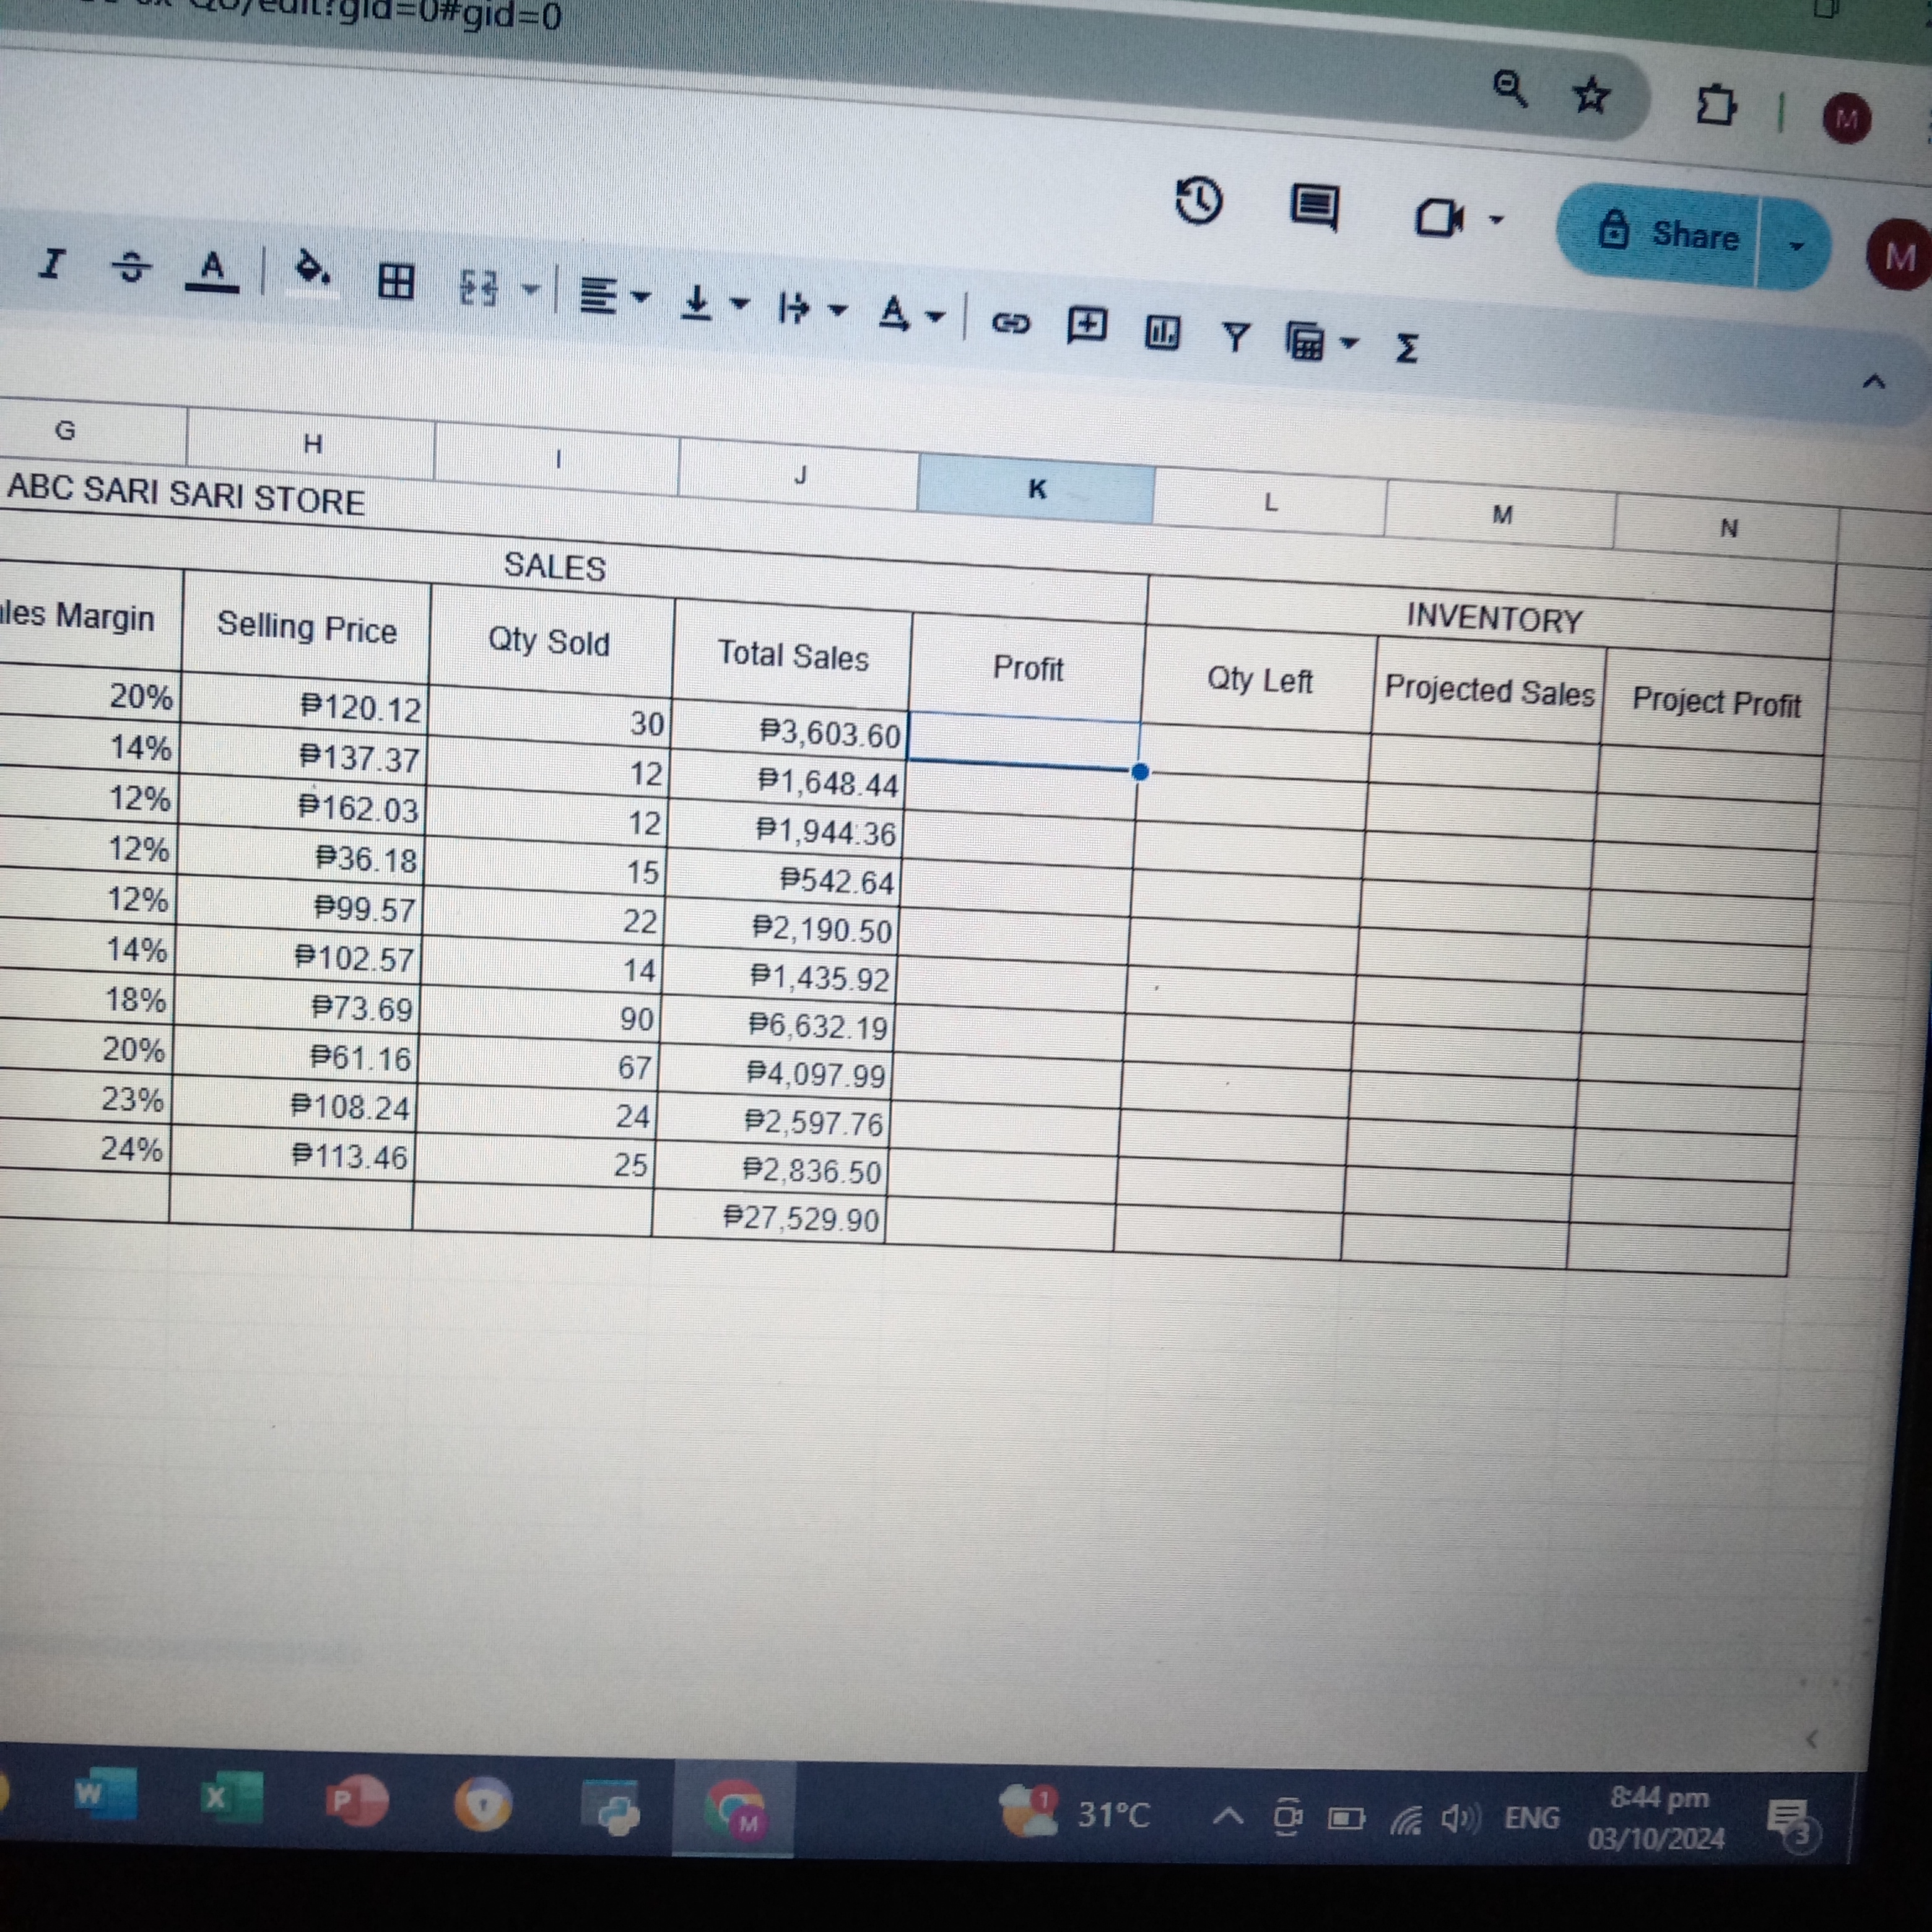Screen dimensions: 1932x1932
Task: Open the ENG language switcher
Action: pos(1532,1818)
